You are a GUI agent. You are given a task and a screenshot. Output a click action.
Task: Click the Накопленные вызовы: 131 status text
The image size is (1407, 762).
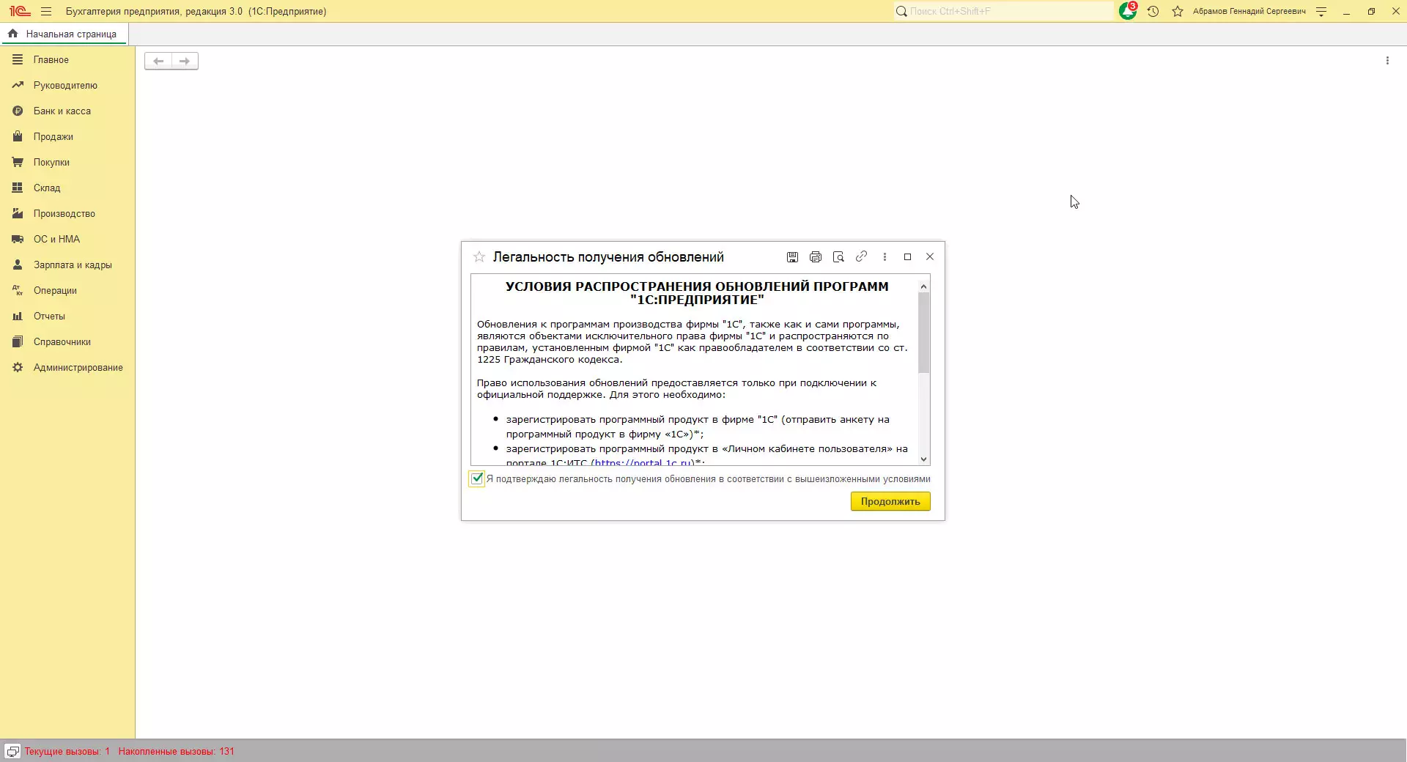click(x=176, y=751)
